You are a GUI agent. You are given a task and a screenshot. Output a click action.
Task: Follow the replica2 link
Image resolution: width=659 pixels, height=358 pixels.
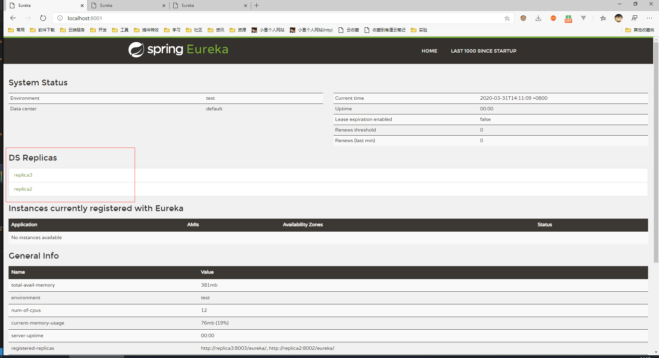23,189
